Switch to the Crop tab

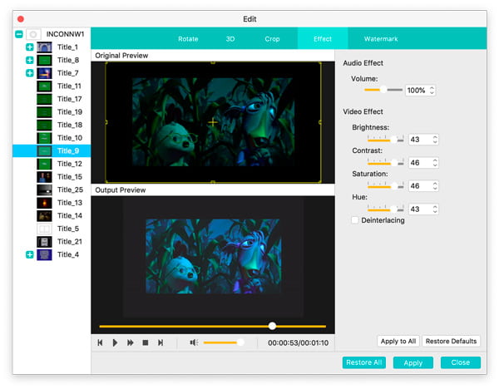pos(272,39)
